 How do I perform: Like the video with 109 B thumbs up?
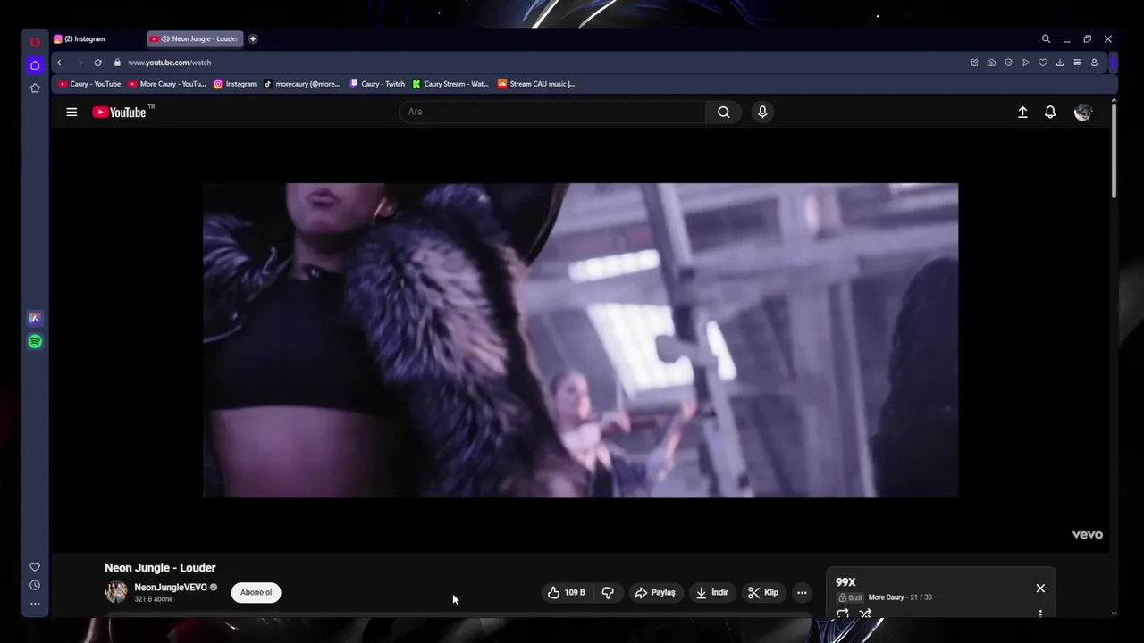pyautogui.click(x=567, y=592)
